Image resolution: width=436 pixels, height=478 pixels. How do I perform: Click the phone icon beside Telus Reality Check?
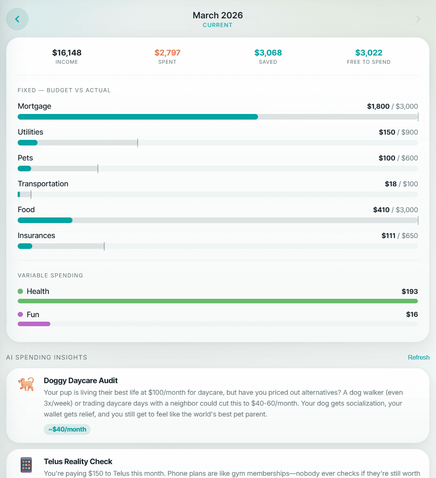click(x=26, y=465)
